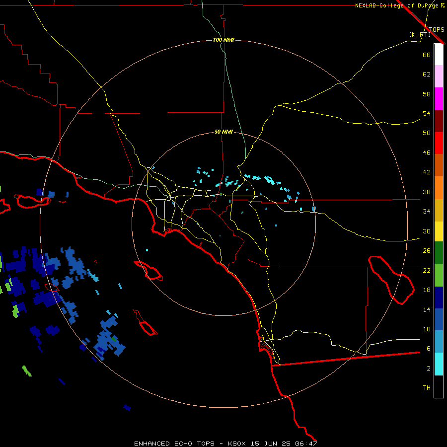Click the 100 NMI range ring label

(223, 40)
